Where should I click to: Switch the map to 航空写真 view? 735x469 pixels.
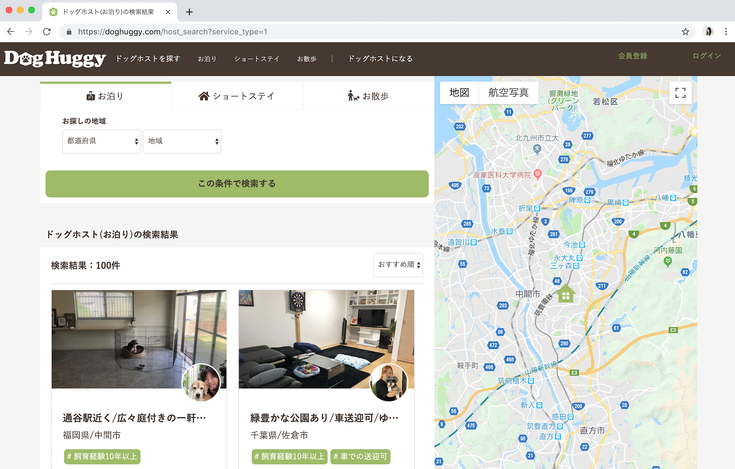tap(508, 93)
